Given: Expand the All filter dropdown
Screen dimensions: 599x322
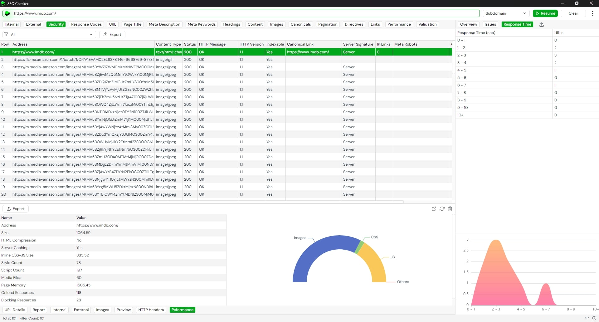Looking at the screenshot, I should click(x=49, y=35).
